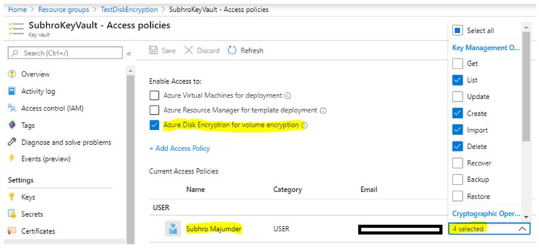Click the Discard X icon
Screen dimensions: 539x248
tap(189, 51)
